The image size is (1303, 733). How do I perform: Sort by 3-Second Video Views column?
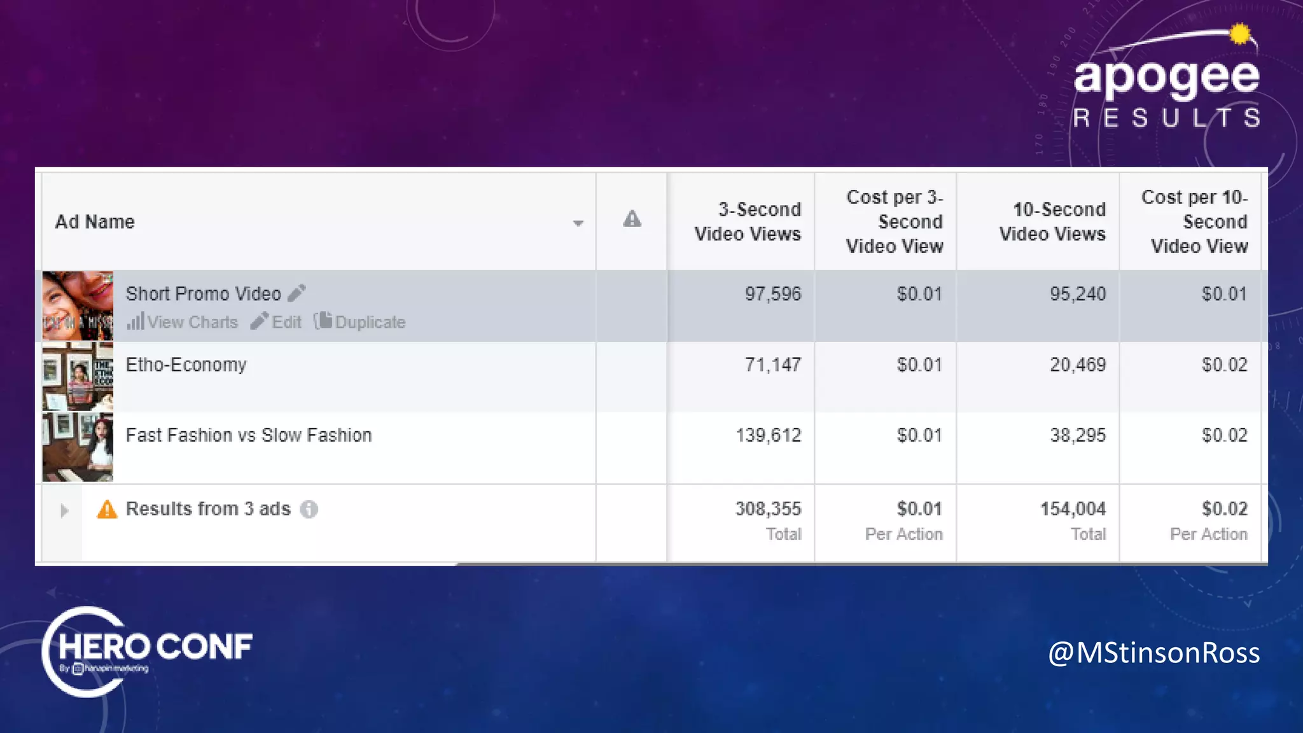pos(748,221)
